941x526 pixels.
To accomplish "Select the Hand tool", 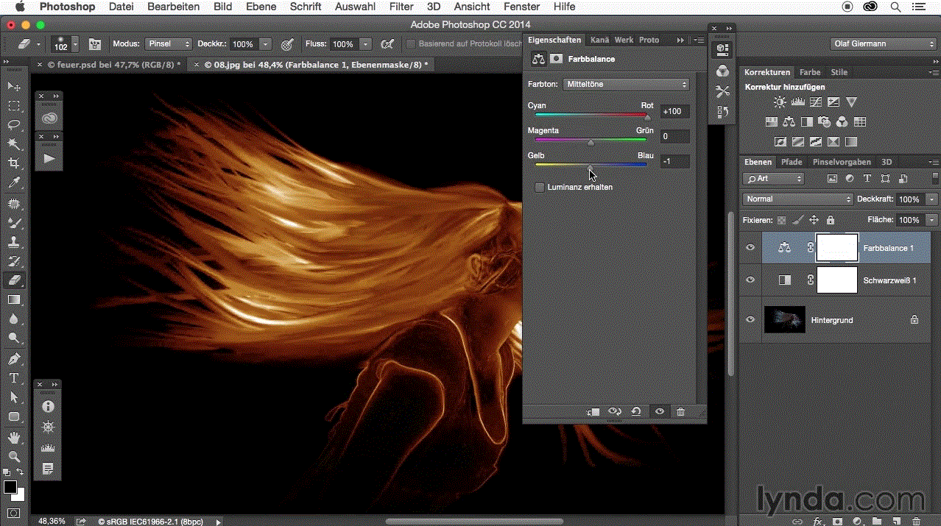I will tap(14, 437).
